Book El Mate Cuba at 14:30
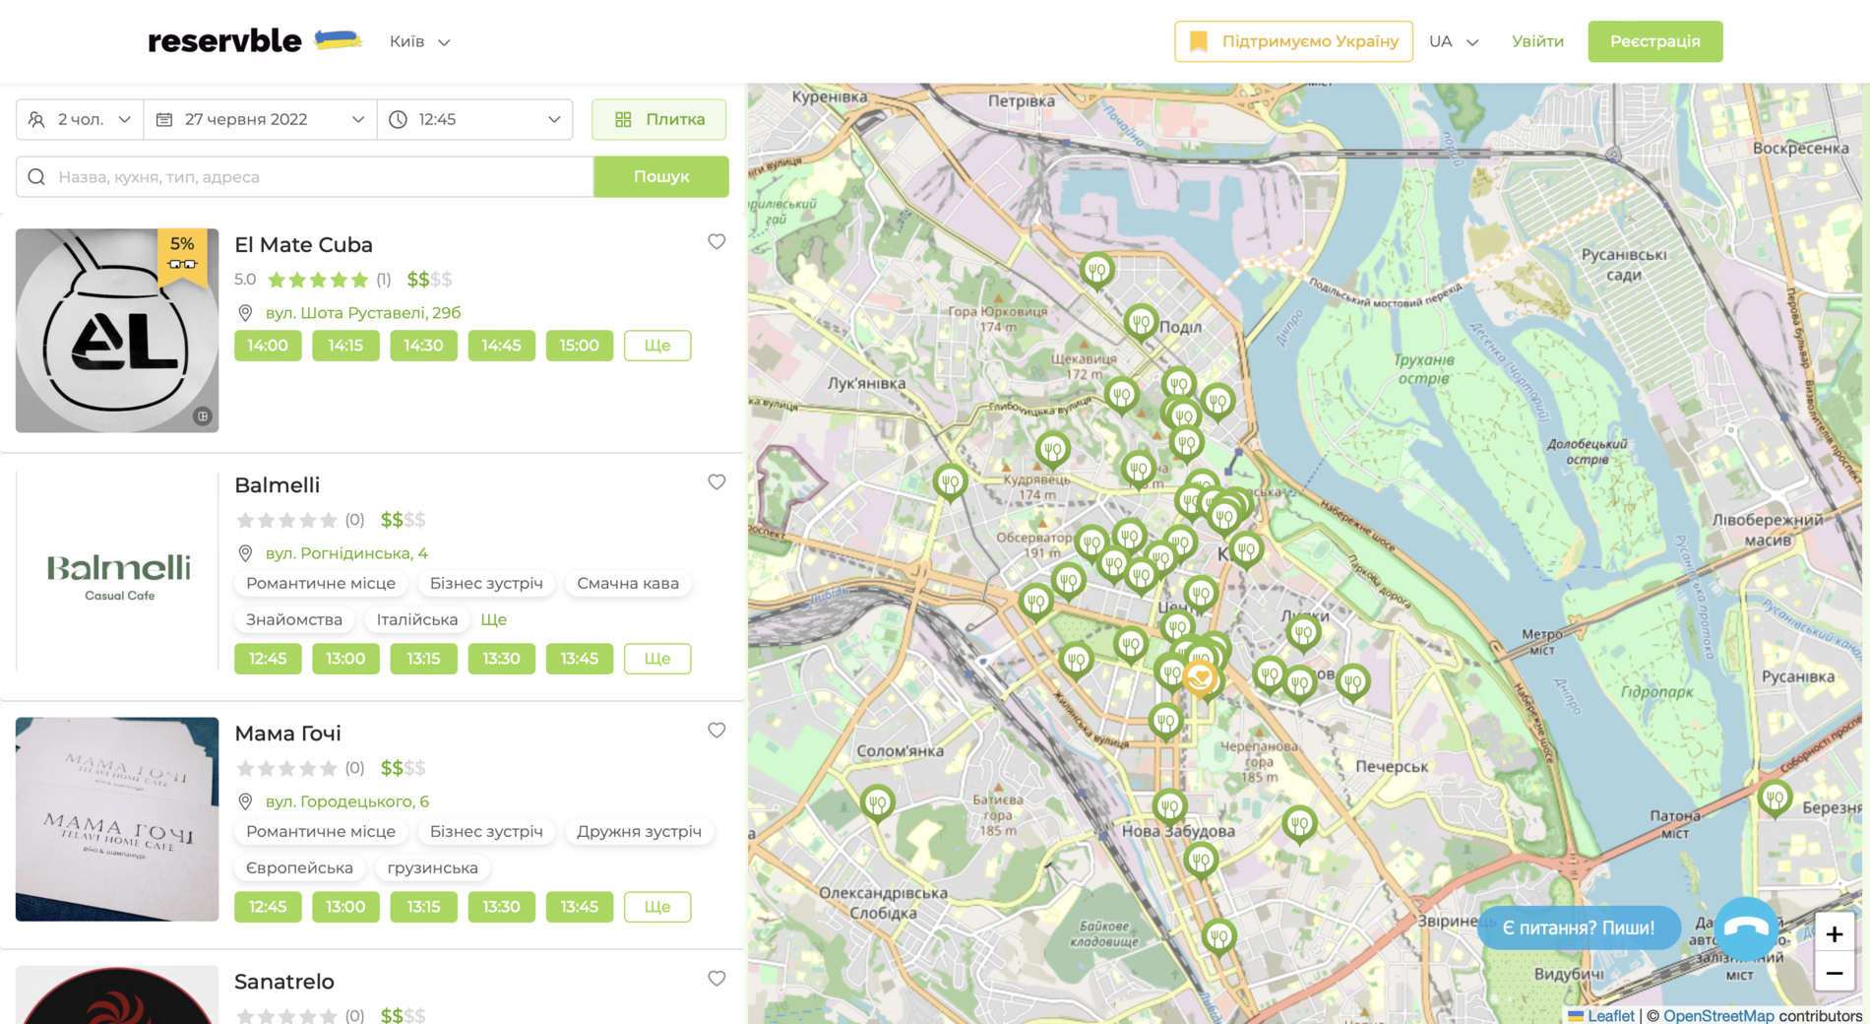This screenshot has width=1870, height=1024. click(423, 346)
